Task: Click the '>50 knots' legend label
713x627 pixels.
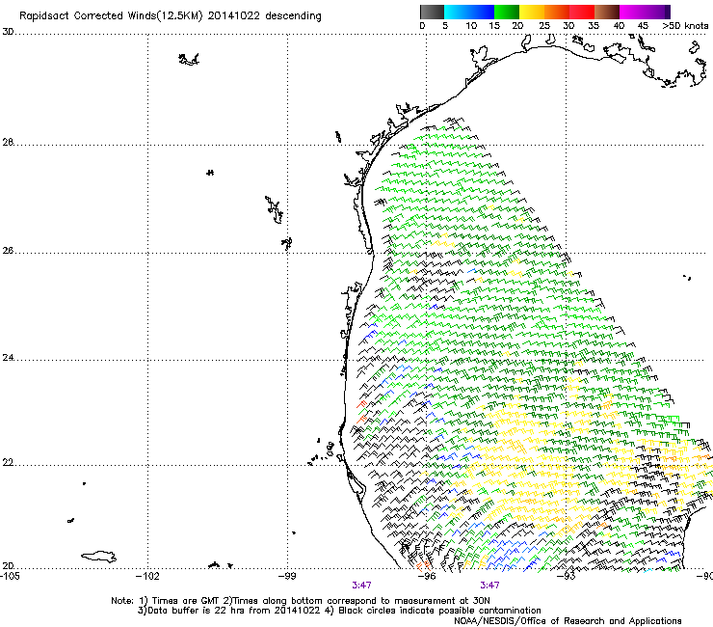Action: pos(685,26)
